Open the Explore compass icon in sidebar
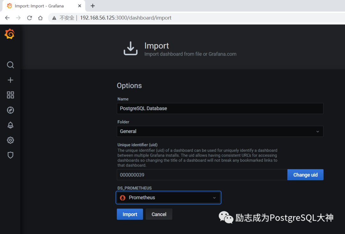This screenshot has width=345, height=234. coord(10,110)
